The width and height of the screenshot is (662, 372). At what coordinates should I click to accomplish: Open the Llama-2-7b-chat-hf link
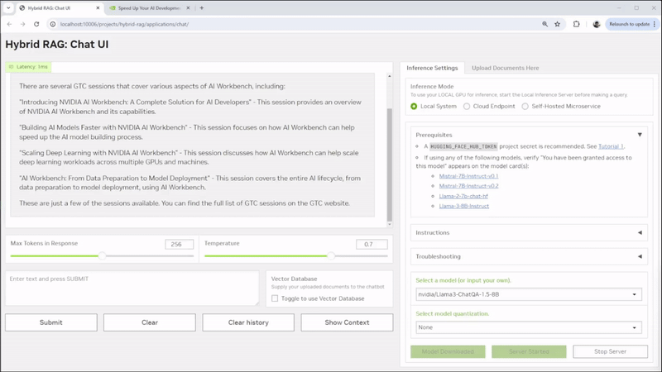[x=463, y=196]
